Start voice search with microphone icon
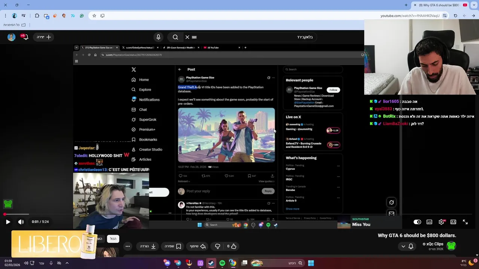The height and width of the screenshot is (269, 479). pyautogui.click(x=158, y=37)
